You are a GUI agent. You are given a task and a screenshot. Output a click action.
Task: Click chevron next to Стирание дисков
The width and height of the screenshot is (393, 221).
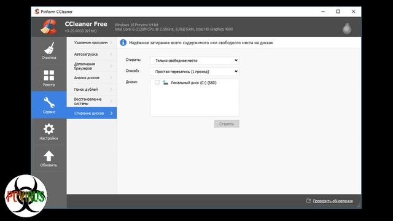click(x=112, y=113)
